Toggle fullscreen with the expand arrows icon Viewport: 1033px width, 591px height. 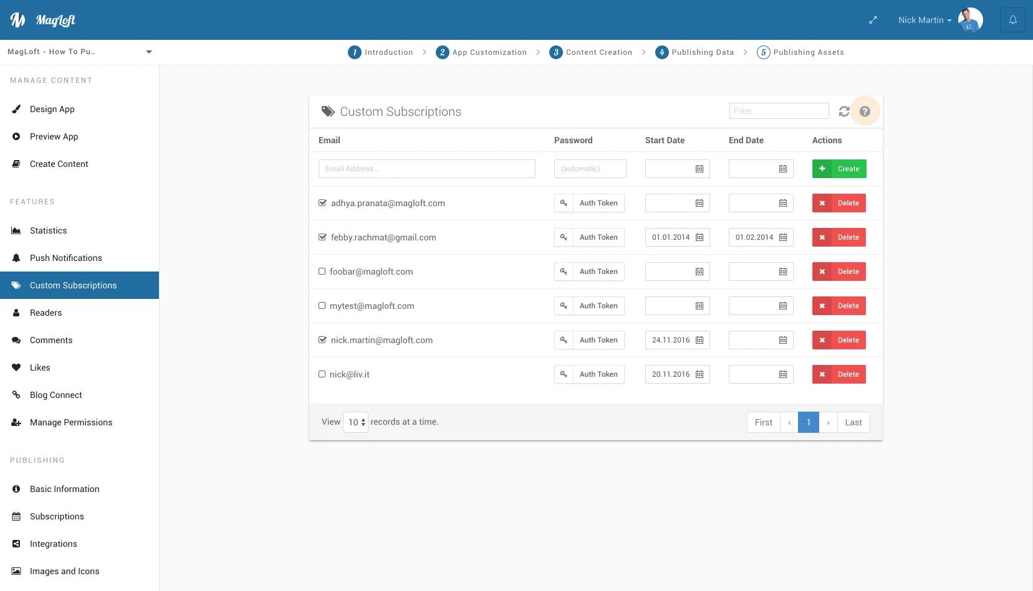tap(873, 20)
